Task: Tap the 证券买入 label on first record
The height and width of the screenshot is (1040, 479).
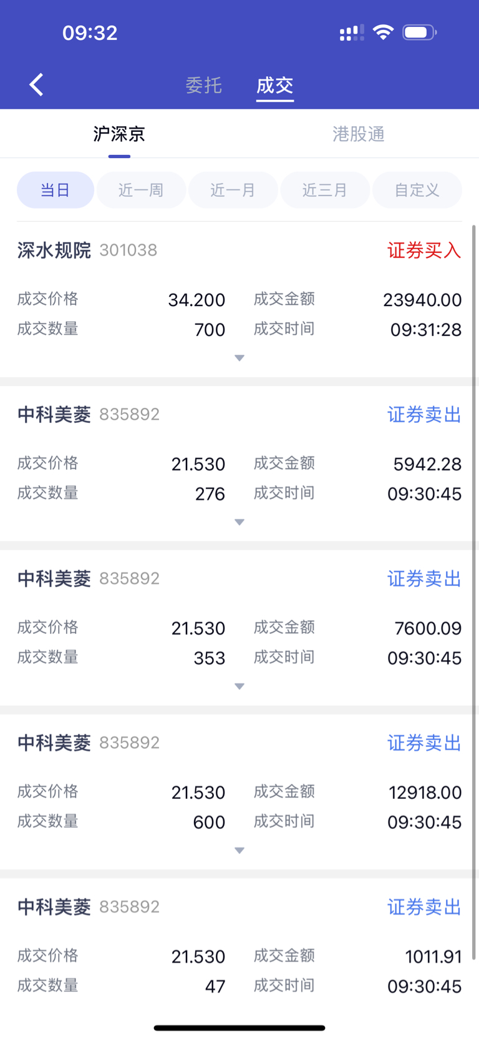Action: [x=424, y=250]
